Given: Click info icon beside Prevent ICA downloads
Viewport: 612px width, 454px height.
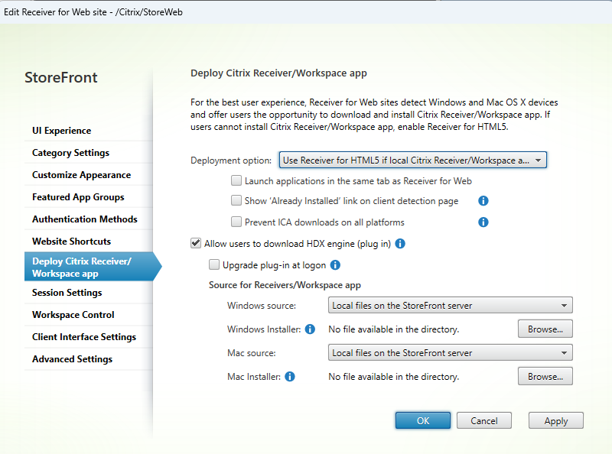Looking at the screenshot, I should coord(483,222).
